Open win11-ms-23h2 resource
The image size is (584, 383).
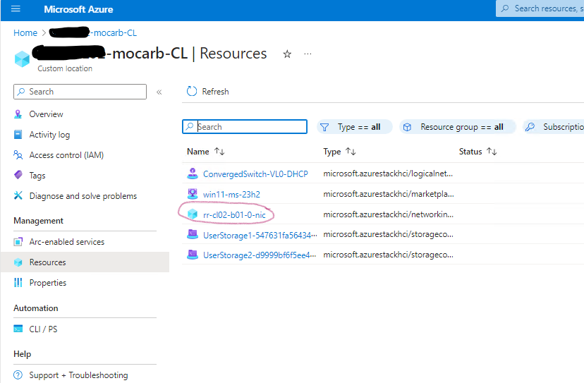point(231,195)
